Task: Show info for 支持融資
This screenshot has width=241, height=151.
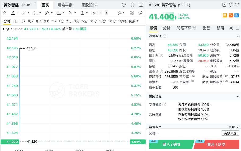Action: tap(164, 105)
